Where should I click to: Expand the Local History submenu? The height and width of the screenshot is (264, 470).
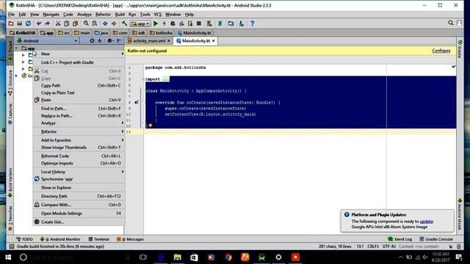pos(79,172)
